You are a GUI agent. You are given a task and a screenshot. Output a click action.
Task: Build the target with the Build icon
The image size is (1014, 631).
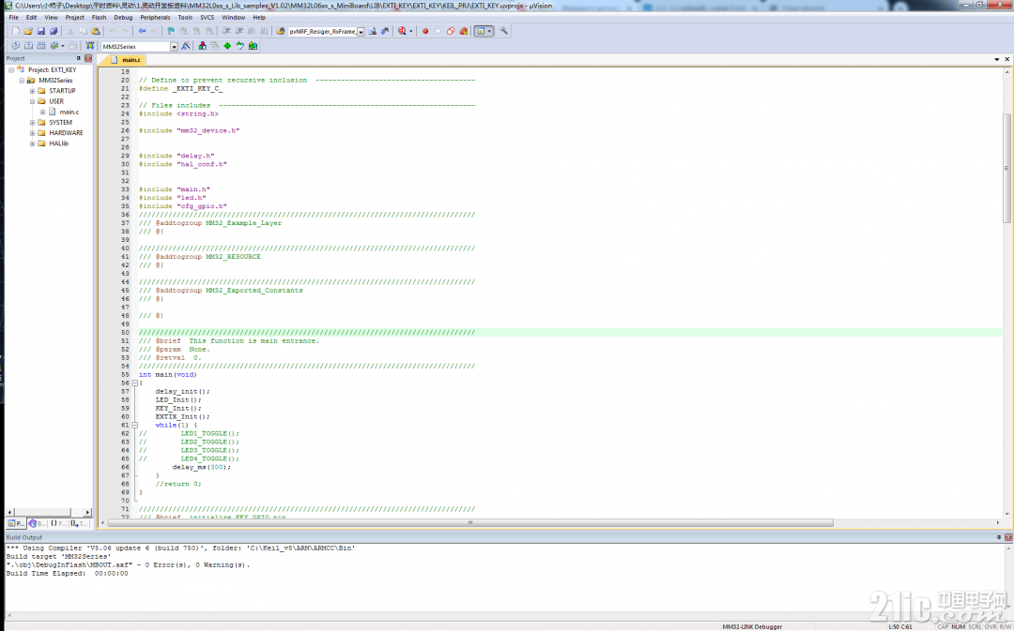coord(28,46)
